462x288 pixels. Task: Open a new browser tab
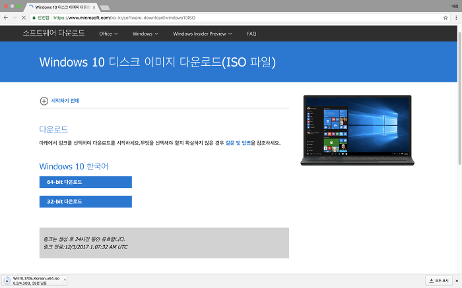click(104, 7)
